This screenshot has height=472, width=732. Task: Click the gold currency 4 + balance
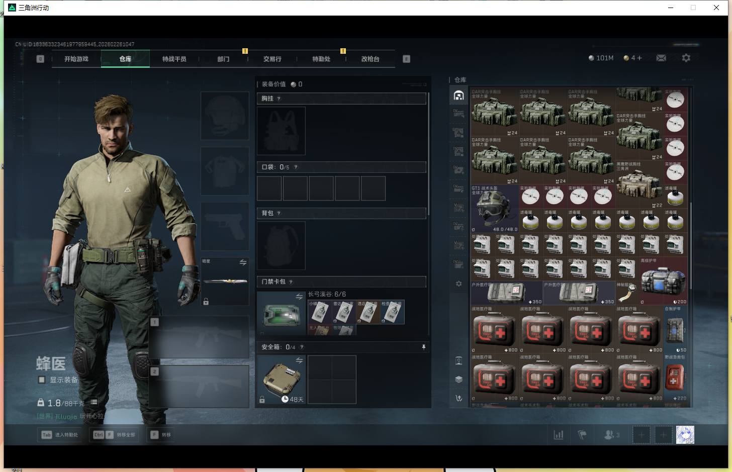pos(632,58)
